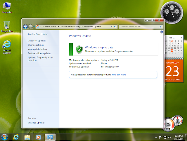Click the volume speaker tray icon
The width and height of the screenshot is (187, 141).
(169, 138)
